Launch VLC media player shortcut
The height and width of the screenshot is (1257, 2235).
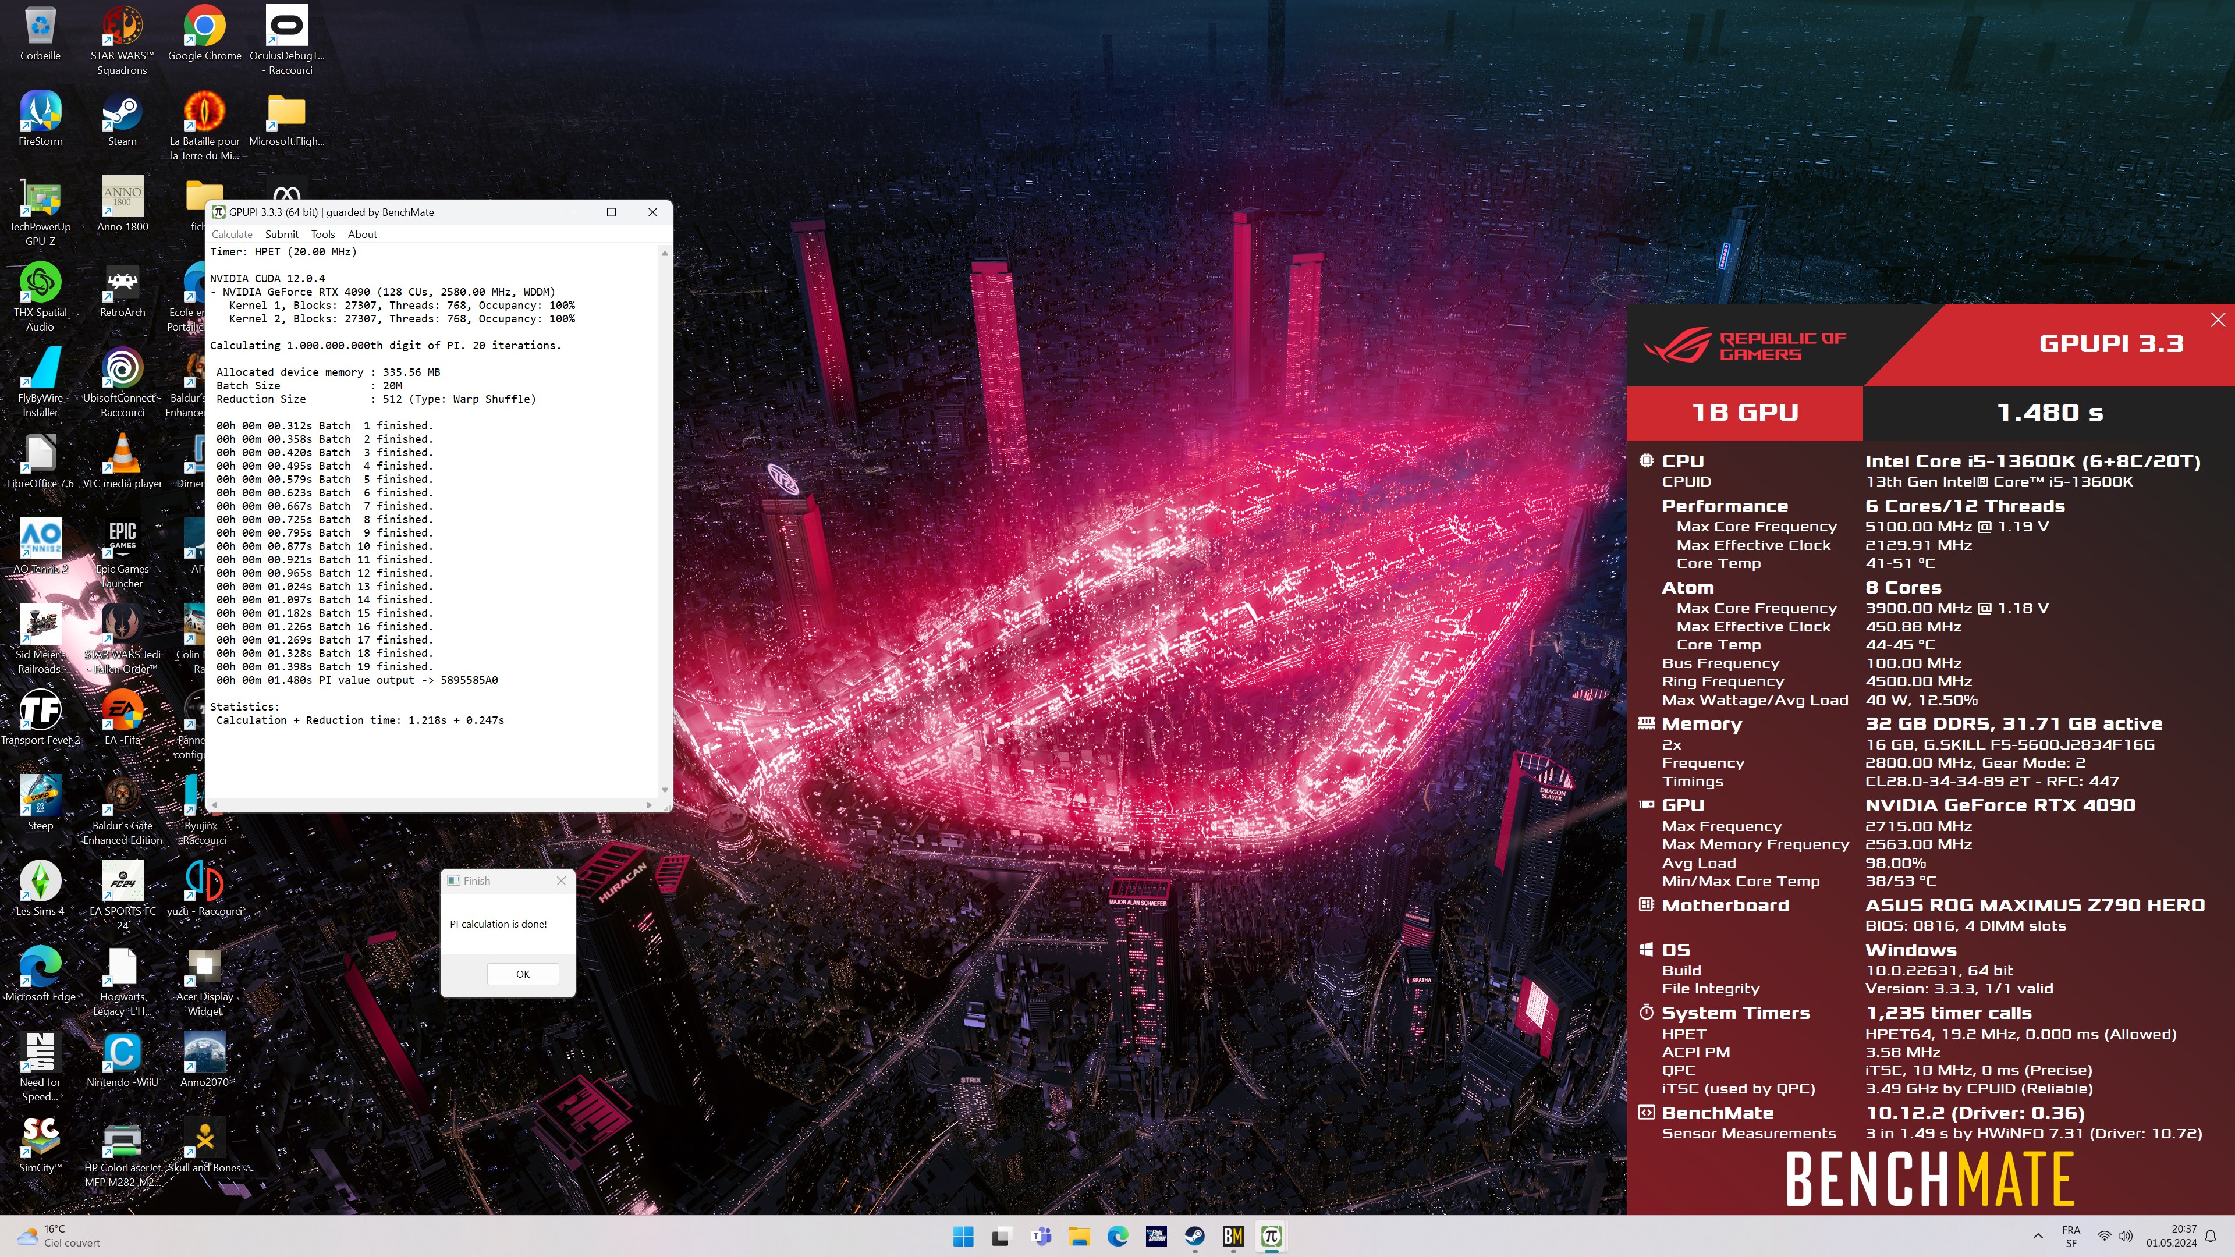pyautogui.click(x=122, y=461)
